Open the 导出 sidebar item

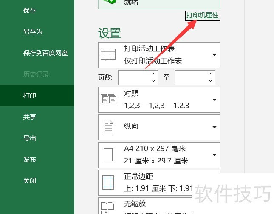[30, 138]
